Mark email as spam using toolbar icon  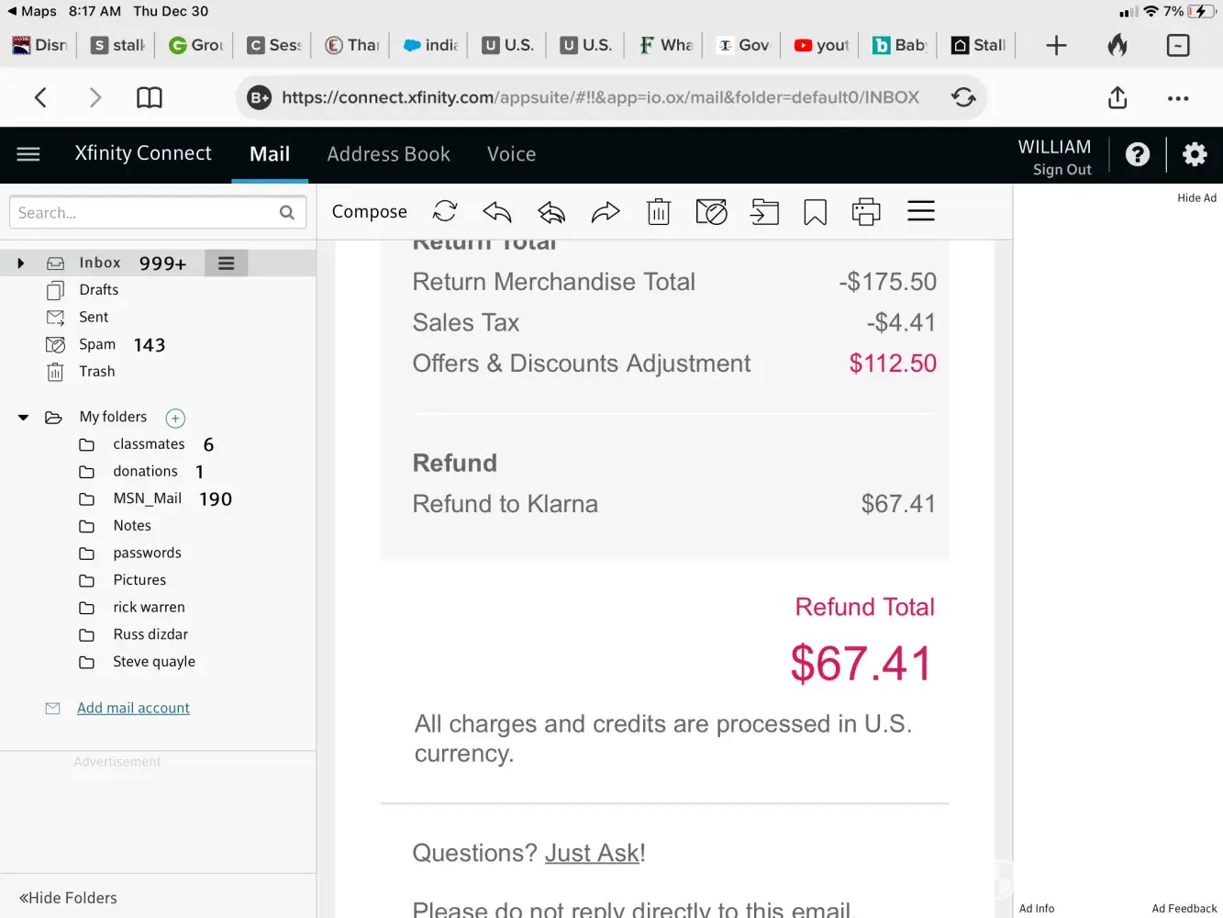(x=711, y=212)
